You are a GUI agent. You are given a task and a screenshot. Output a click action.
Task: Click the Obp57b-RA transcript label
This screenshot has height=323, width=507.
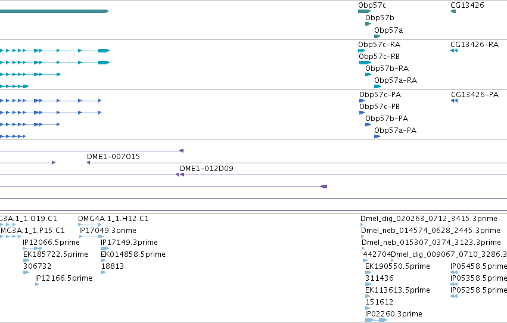click(x=387, y=68)
